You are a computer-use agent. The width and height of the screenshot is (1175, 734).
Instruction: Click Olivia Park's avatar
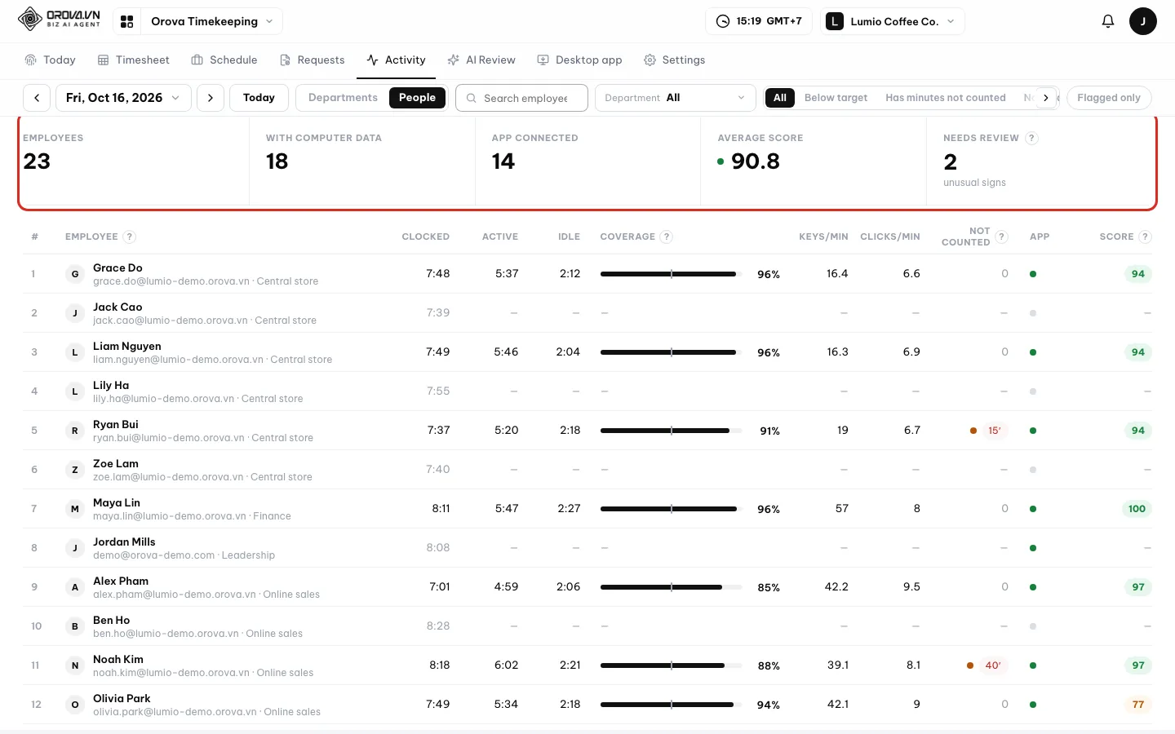click(x=75, y=705)
